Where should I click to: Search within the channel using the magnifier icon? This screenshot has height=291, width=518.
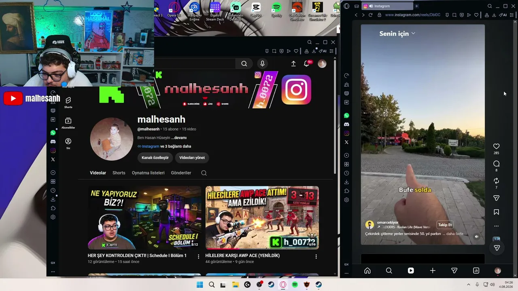coord(204,173)
